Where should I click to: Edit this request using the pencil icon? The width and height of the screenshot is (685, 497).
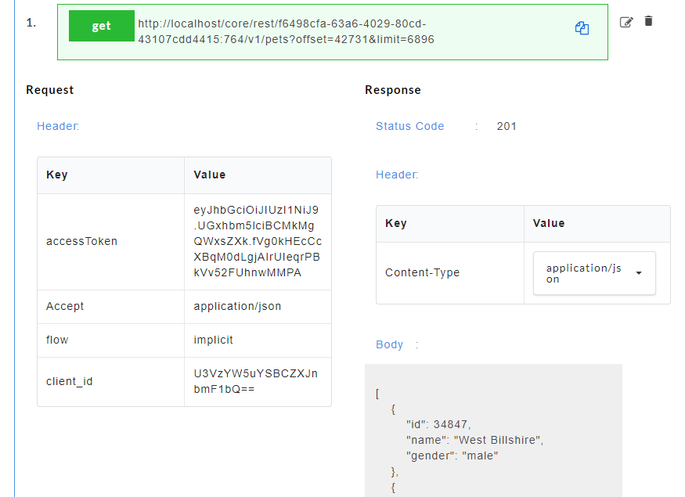click(x=626, y=22)
